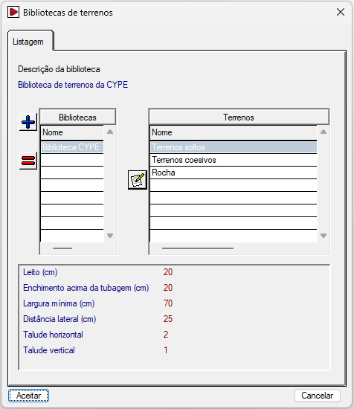Click the Aceitar button
The image size is (354, 409).
[28, 396]
